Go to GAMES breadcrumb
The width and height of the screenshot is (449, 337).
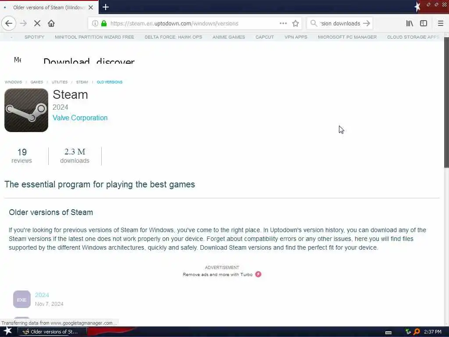(x=37, y=82)
